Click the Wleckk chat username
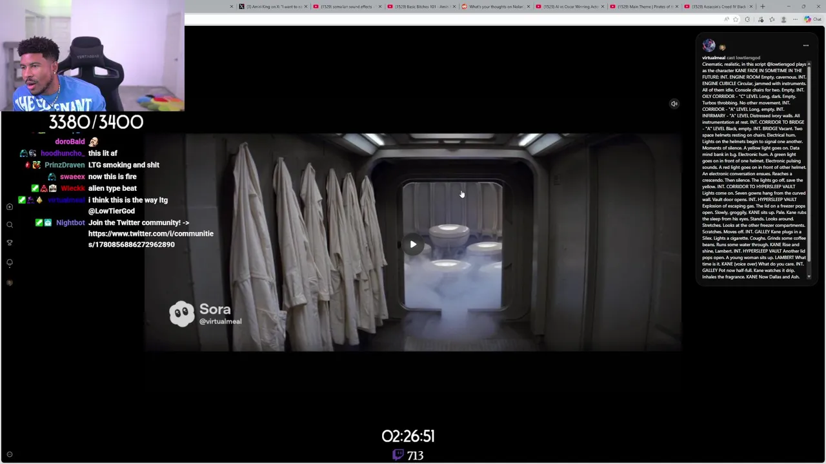The height and width of the screenshot is (464, 826). click(73, 188)
